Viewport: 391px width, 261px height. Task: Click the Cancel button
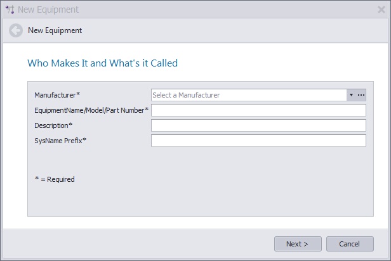point(350,244)
